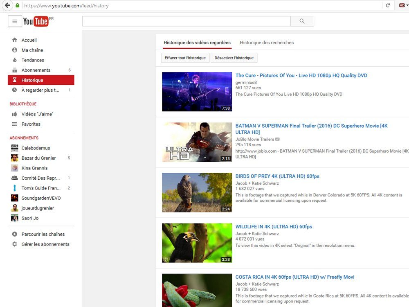Click the thumbs-up Vidéos J'aime icon
The height and width of the screenshot is (307, 409).
(x=15, y=114)
